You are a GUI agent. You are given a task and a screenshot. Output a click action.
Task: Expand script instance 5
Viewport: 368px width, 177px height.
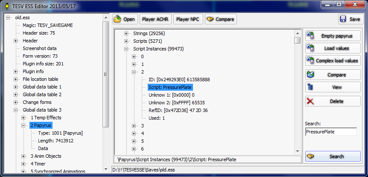pyautogui.click(x=134, y=141)
